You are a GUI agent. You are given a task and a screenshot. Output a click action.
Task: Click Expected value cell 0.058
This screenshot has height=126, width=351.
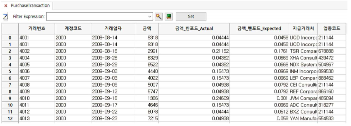pyautogui.click(x=259, y=118)
